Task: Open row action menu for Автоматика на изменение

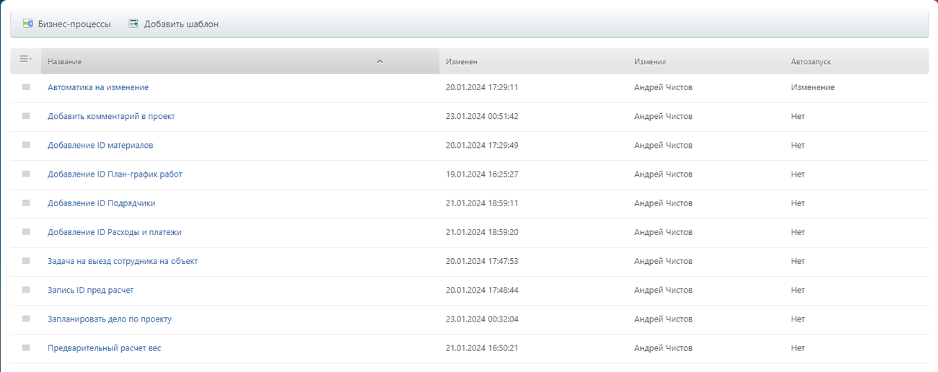Action: point(26,87)
